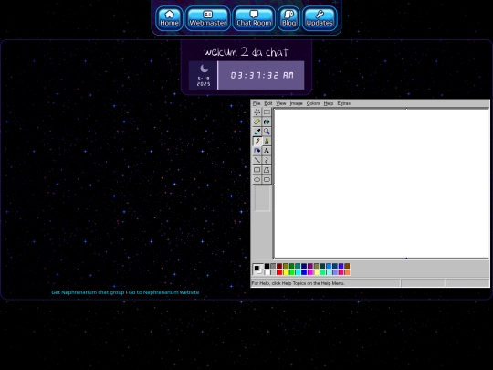The image size is (493, 370).
Task: Open the Colors menu in Paint
Action: (313, 103)
